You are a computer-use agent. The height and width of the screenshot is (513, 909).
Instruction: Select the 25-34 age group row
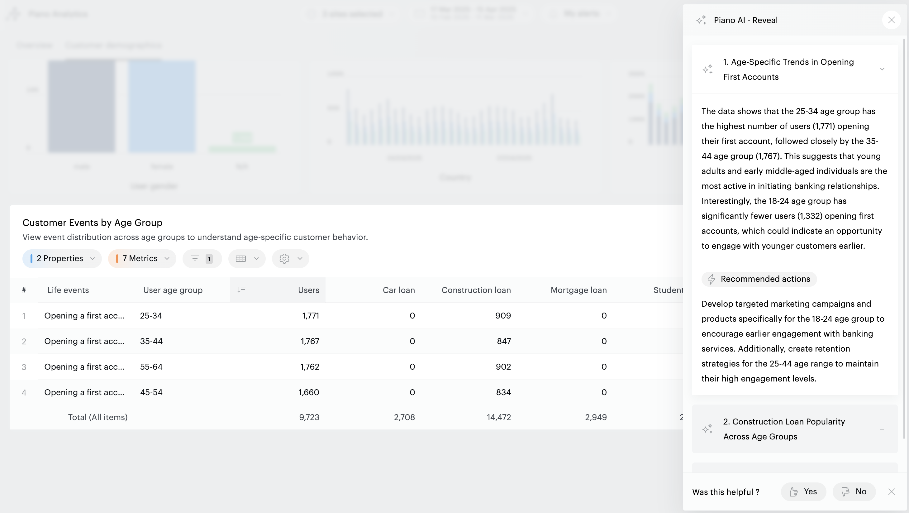[151, 316]
